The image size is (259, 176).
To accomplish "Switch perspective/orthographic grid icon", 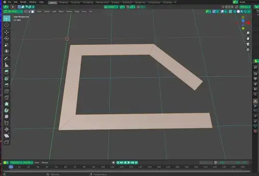I will [248, 50].
